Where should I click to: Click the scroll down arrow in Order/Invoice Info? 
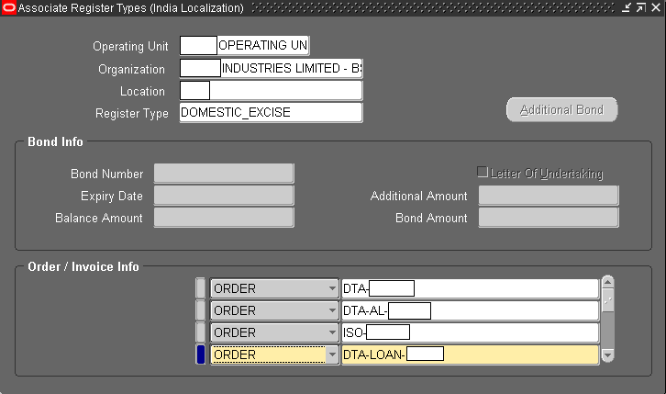click(608, 355)
